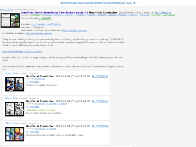The image size is (196, 147).
Task: Open the deviantart.com link
Action: (22, 52)
